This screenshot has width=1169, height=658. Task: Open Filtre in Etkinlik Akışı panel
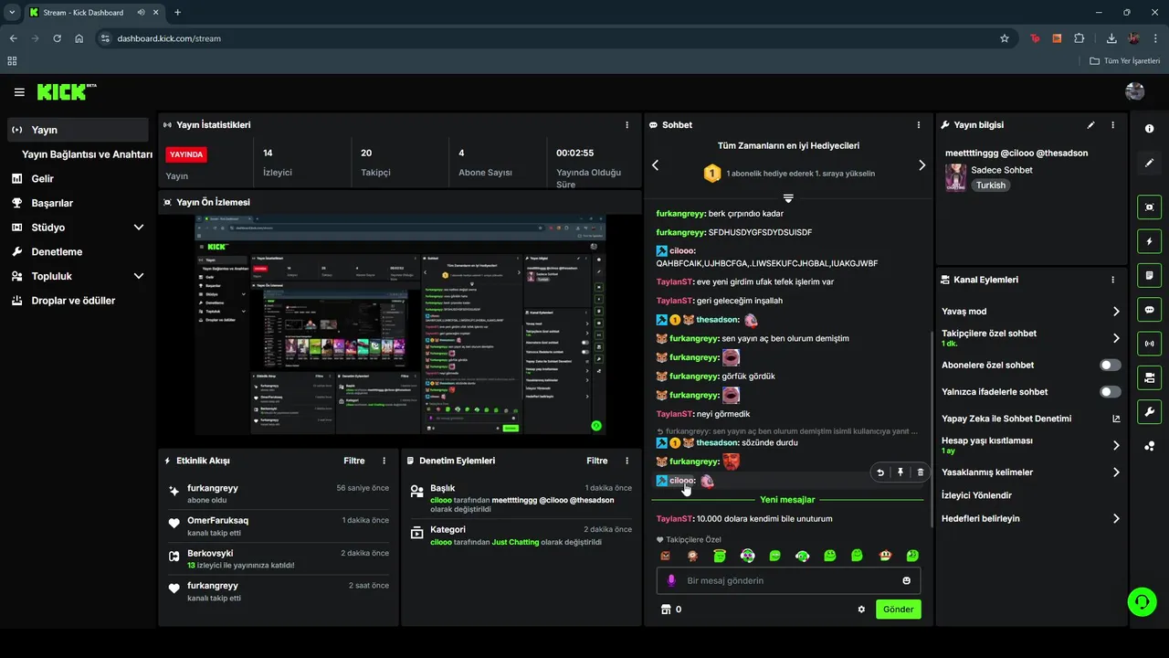coord(353,461)
